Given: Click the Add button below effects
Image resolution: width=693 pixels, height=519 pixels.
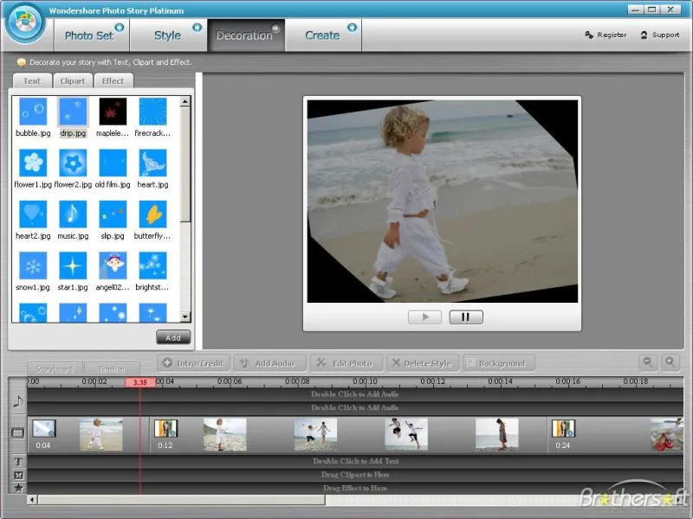Looking at the screenshot, I should 173,337.
